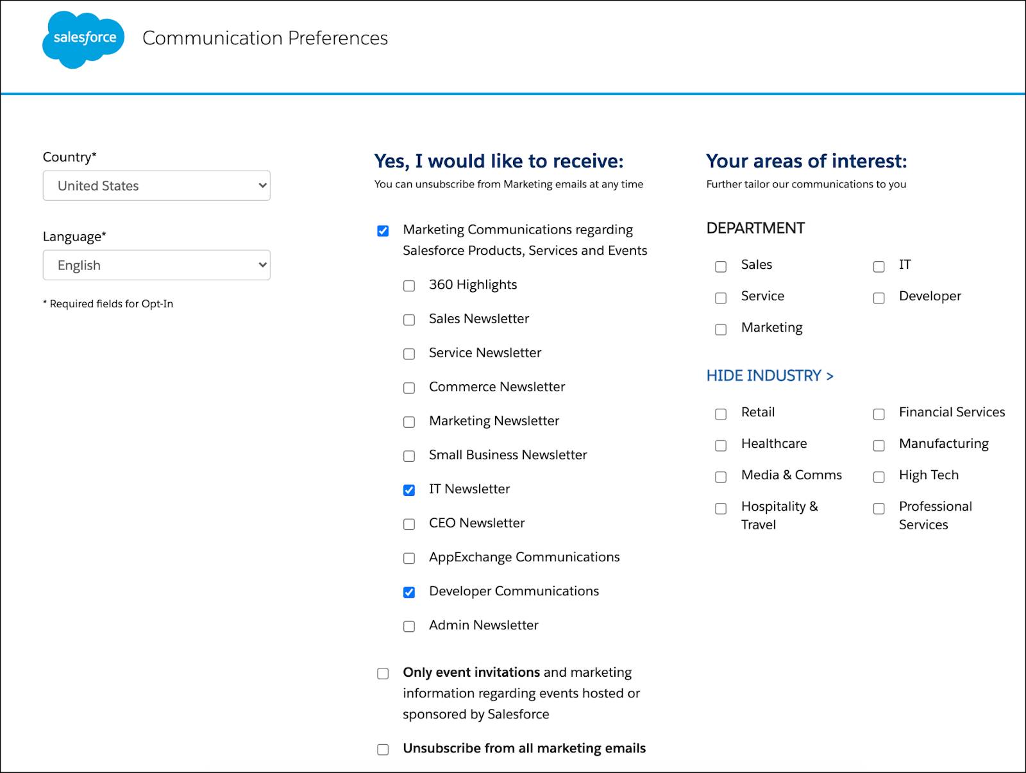The width and height of the screenshot is (1026, 773).
Task: Uncheck the IT Newsletter checkbox
Action: 409,491
